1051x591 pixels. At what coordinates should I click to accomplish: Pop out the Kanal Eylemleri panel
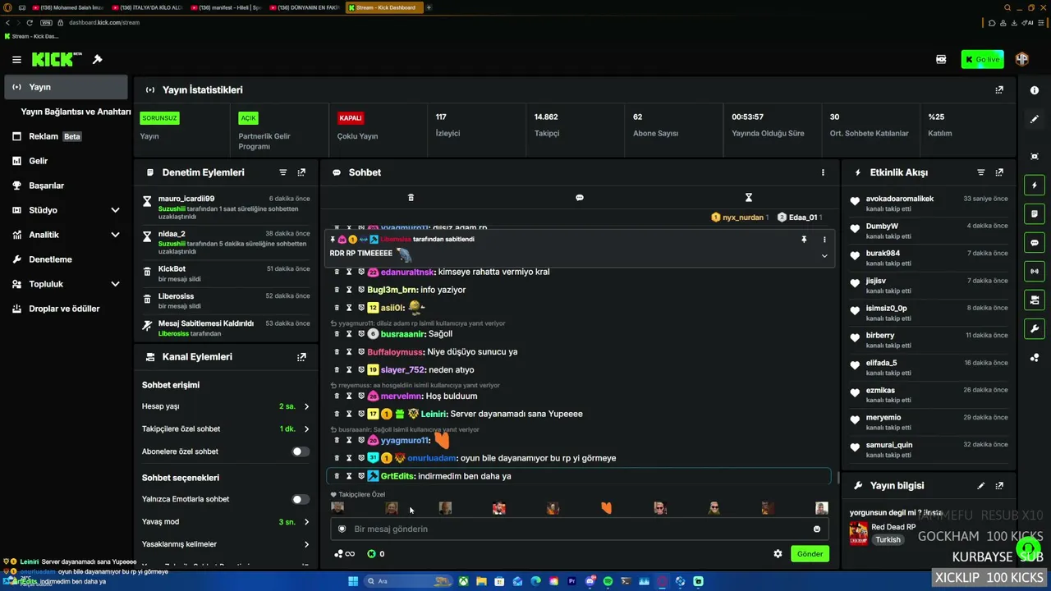tap(301, 357)
